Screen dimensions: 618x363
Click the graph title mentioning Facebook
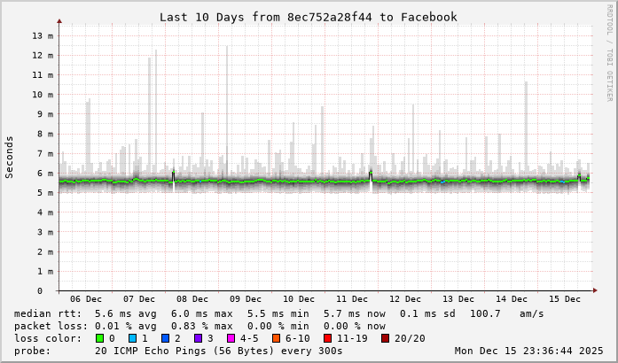tap(309, 17)
